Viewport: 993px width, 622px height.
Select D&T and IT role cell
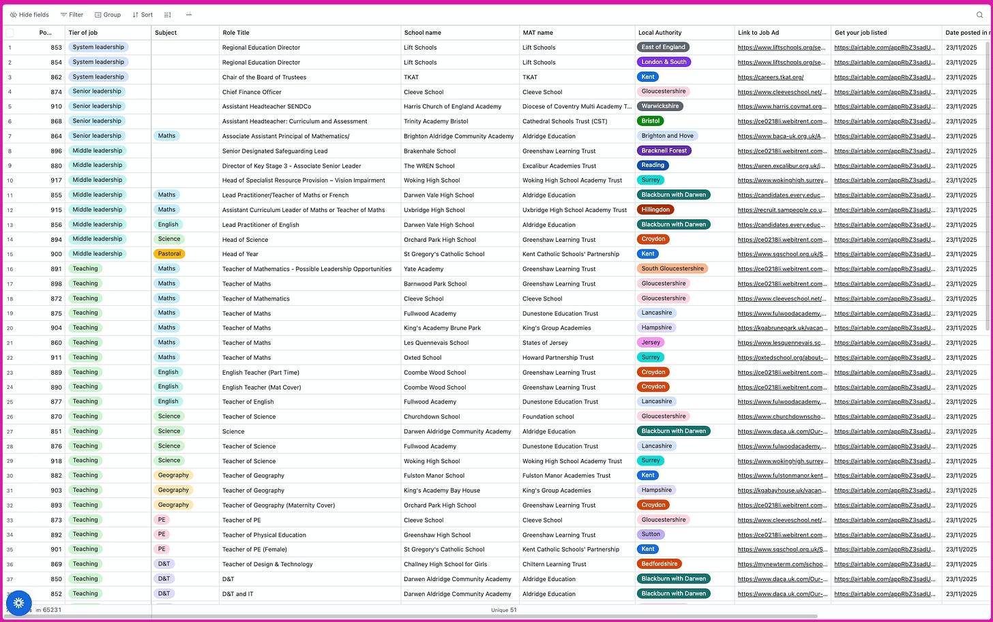[310, 594]
